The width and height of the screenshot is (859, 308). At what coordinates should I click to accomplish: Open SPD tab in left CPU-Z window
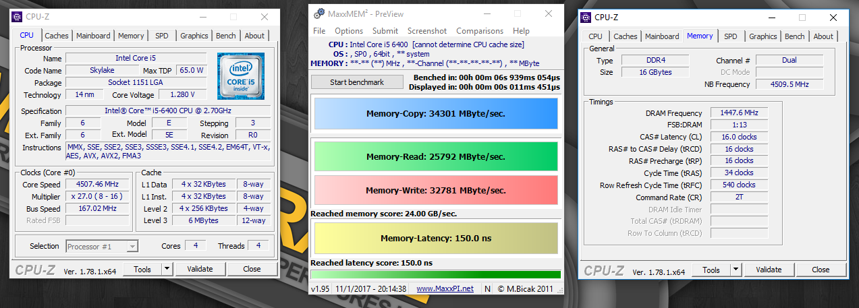162,36
